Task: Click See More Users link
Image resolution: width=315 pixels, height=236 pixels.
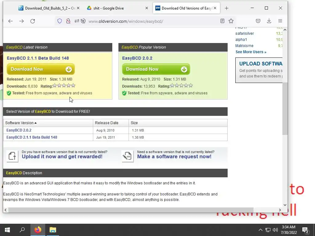Action: 251,52
